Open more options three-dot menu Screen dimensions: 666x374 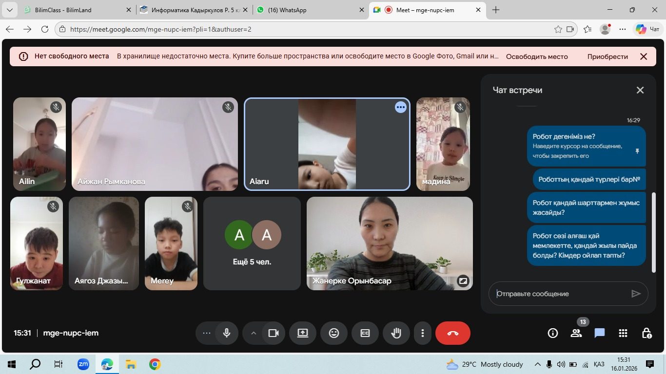tap(422, 333)
